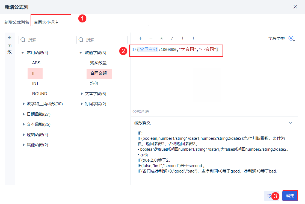The width and height of the screenshot is (305, 204).
Task: Click in the field search box
Action: click(x=102, y=40)
